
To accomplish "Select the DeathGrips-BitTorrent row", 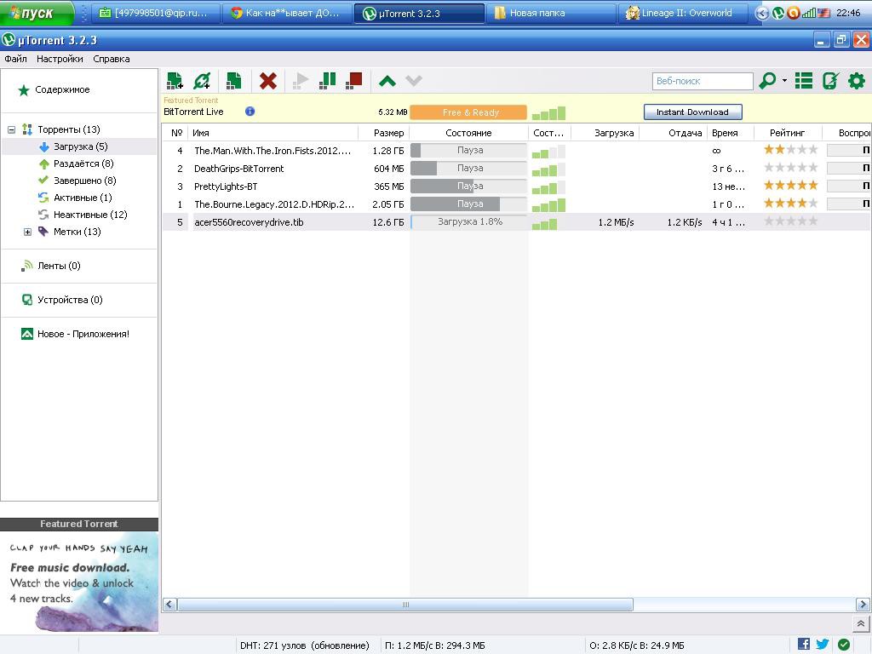I will 516,169.
